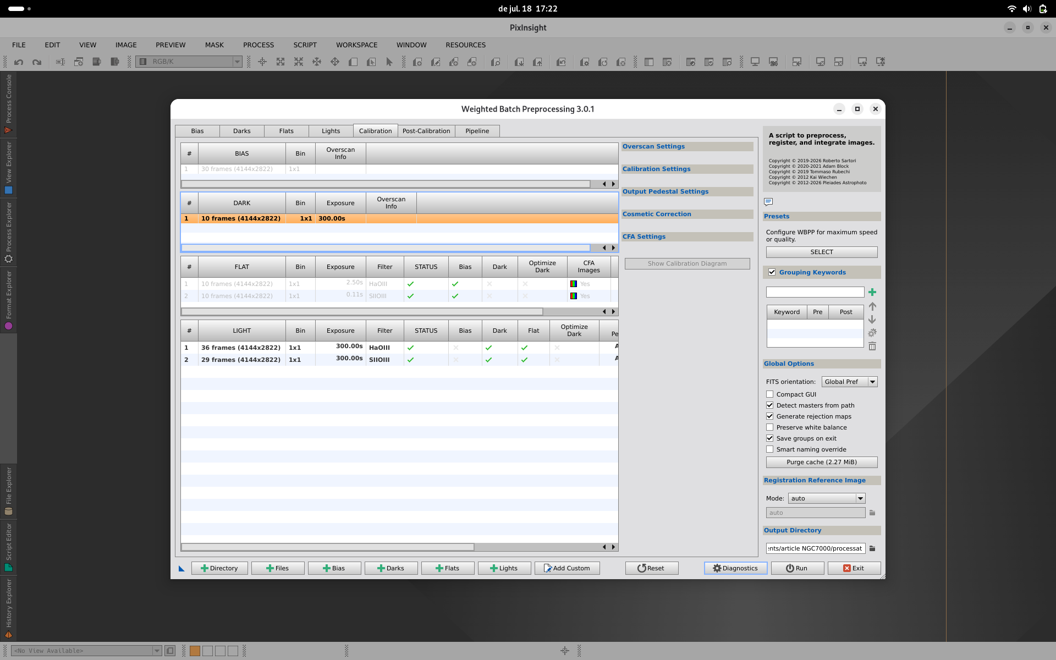
Task: Click the grouping keyword input field
Action: point(815,292)
